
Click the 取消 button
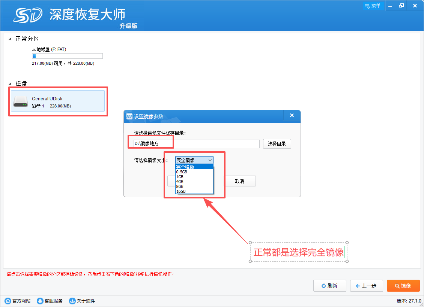click(240, 181)
